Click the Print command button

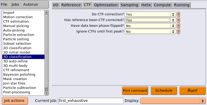coord(135,90)
